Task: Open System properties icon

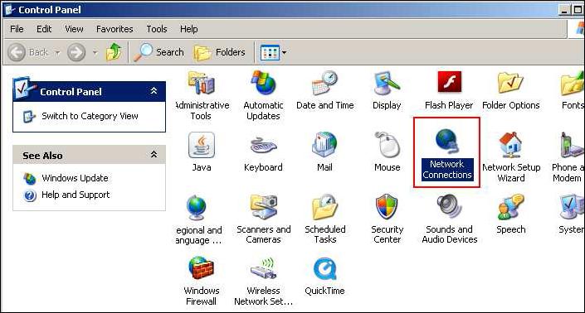Action: 572,214
